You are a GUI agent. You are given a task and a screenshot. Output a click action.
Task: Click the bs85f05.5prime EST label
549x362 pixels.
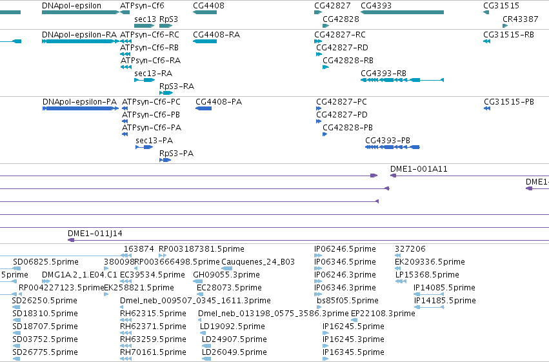pos(348,301)
